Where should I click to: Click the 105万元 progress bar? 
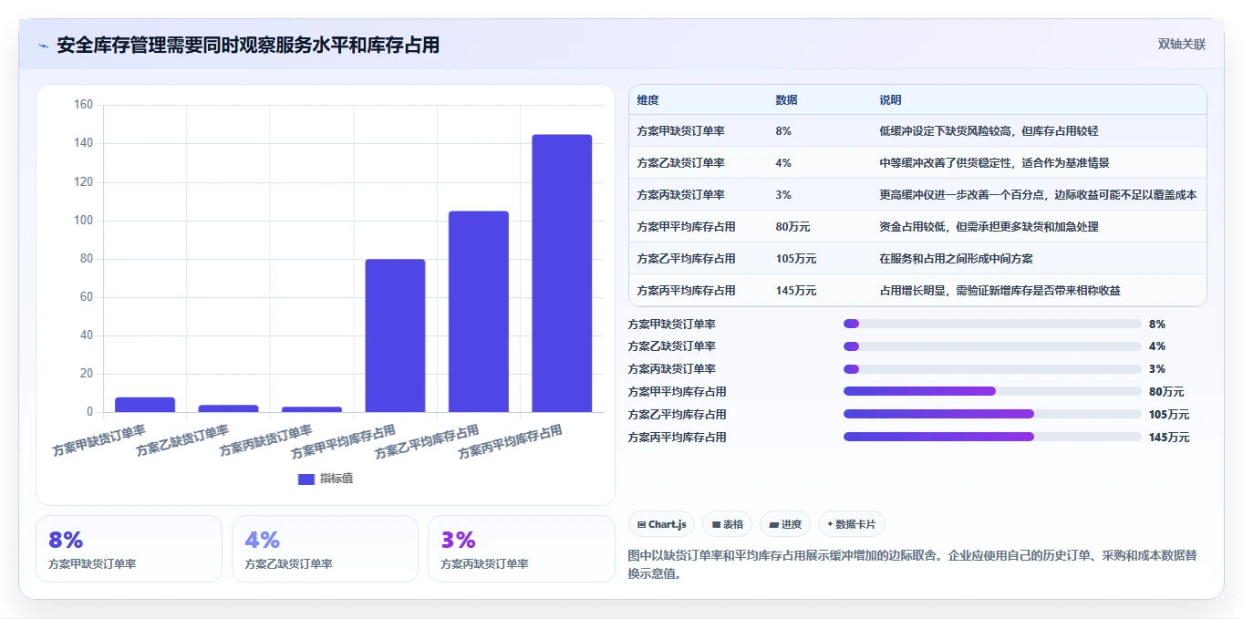coord(992,415)
